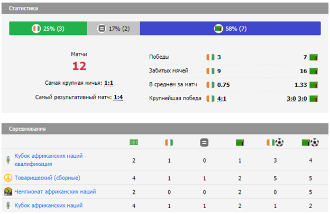
Task: Open Чемпионат африканских наций competition link
Action: [x=55, y=192]
